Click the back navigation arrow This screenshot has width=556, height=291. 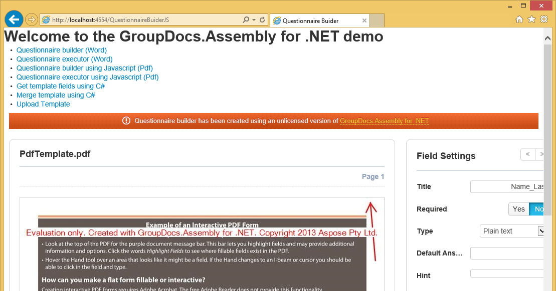14,19
